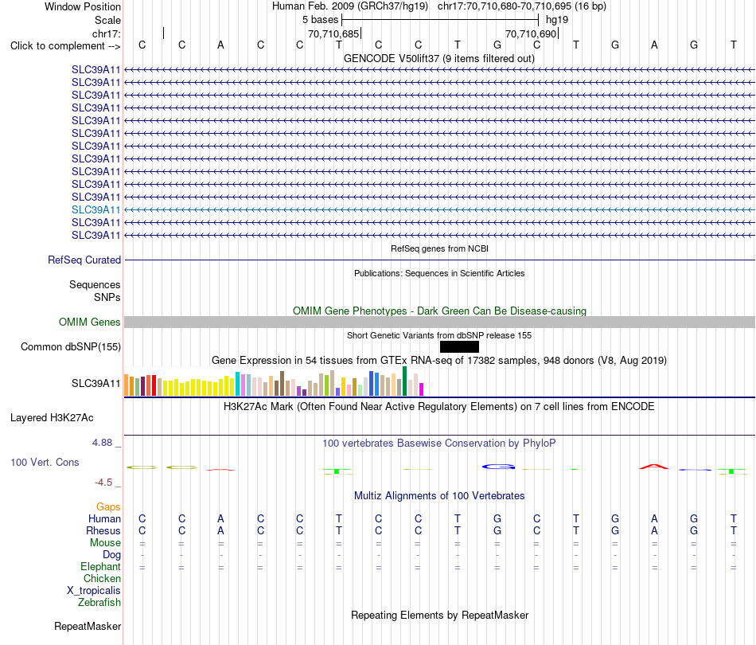
Task: Click the "chr17:" ruler label
Action: (x=106, y=33)
